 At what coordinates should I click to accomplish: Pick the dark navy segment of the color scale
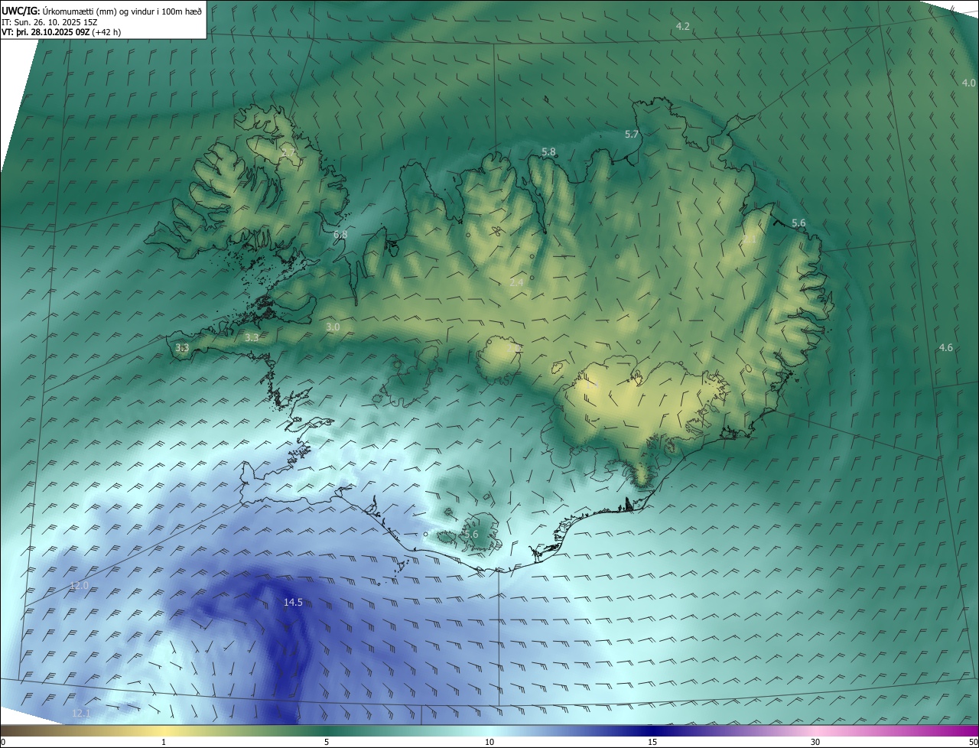(x=652, y=730)
